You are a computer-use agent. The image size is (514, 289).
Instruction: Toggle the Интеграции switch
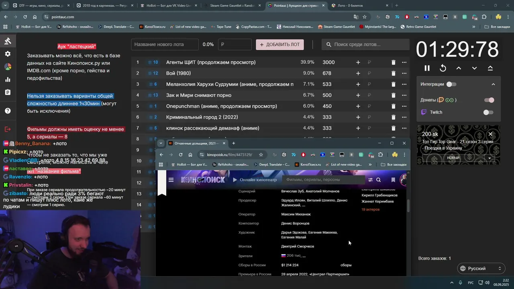(x=451, y=84)
